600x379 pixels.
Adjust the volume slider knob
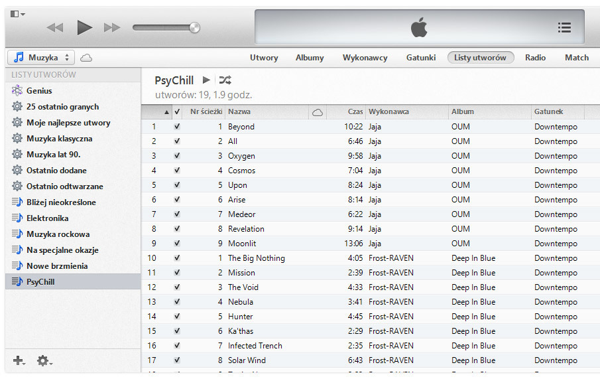tap(194, 28)
